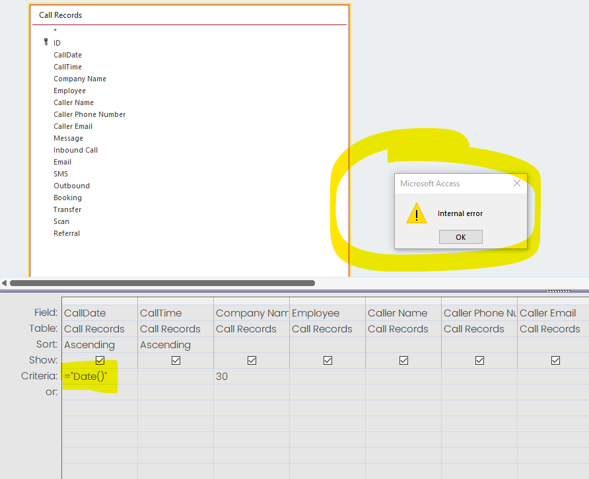Toggle Show checkbox for Caller Email column
Viewport: 589px width, 479px height.
pos(555,361)
